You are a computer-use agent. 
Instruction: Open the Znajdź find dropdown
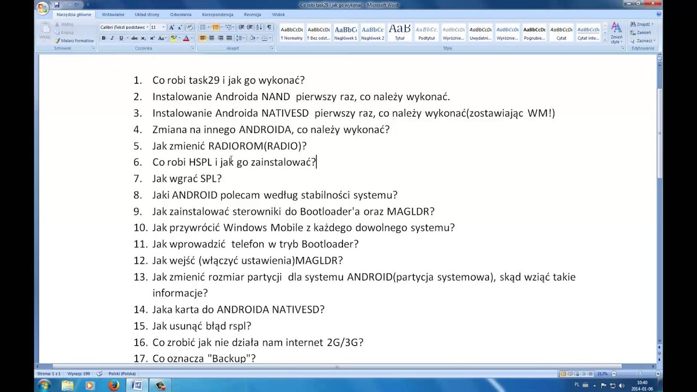(642, 24)
